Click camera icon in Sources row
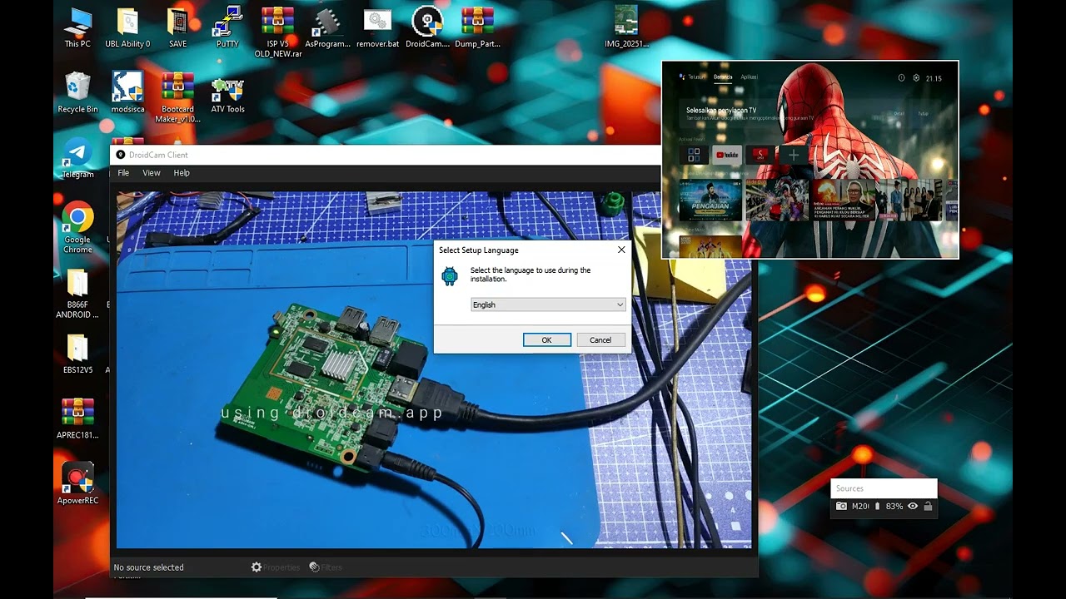The height and width of the screenshot is (599, 1066). 842,506
